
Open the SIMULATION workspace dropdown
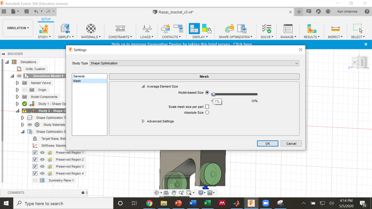click(x=18, y=28)
